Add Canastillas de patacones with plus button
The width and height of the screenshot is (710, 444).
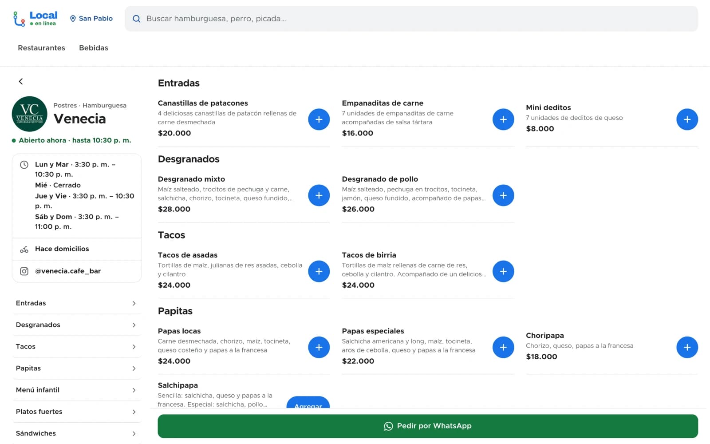point(319,119)
